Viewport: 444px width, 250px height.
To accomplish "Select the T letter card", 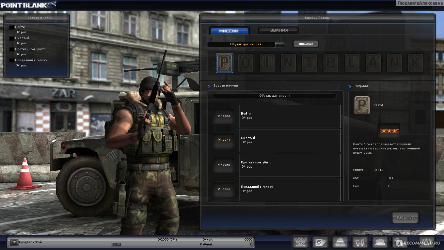I will (309, 63).
